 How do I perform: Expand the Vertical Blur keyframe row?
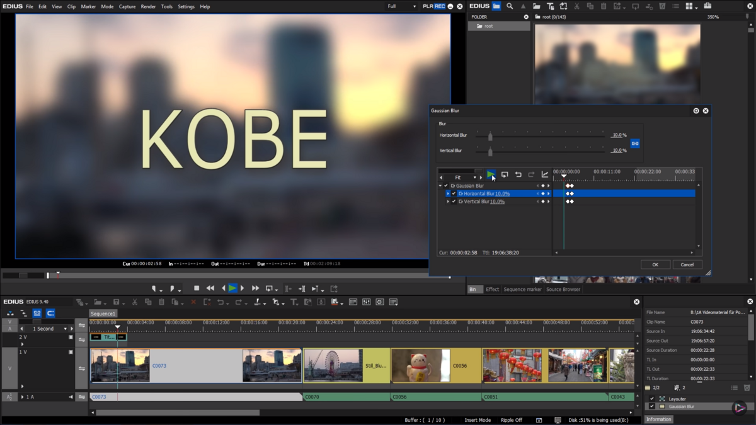point(448,201)
